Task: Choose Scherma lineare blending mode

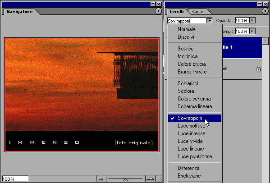Action: coord(195,106)
